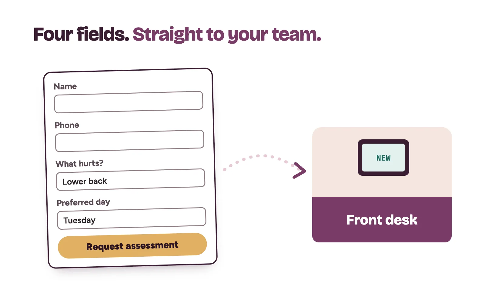Click the teal NEW text on screen

pyautogui.click(x=383, y=158)
